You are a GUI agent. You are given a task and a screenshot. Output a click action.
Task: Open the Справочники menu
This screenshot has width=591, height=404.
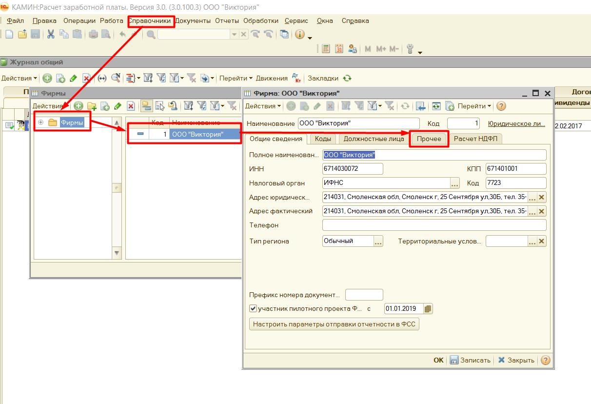(x=150, y=21)
